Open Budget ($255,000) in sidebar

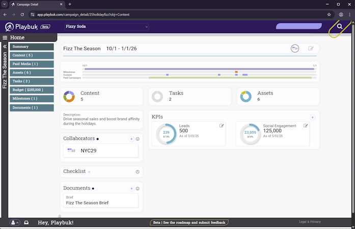32,90
